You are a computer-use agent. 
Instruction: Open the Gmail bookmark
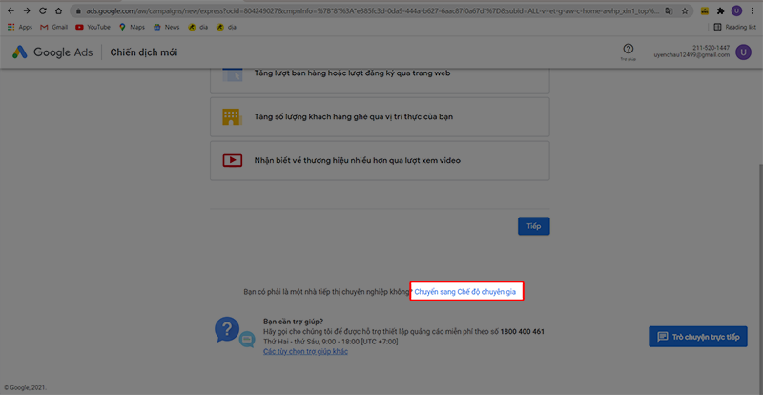point(53,27)
